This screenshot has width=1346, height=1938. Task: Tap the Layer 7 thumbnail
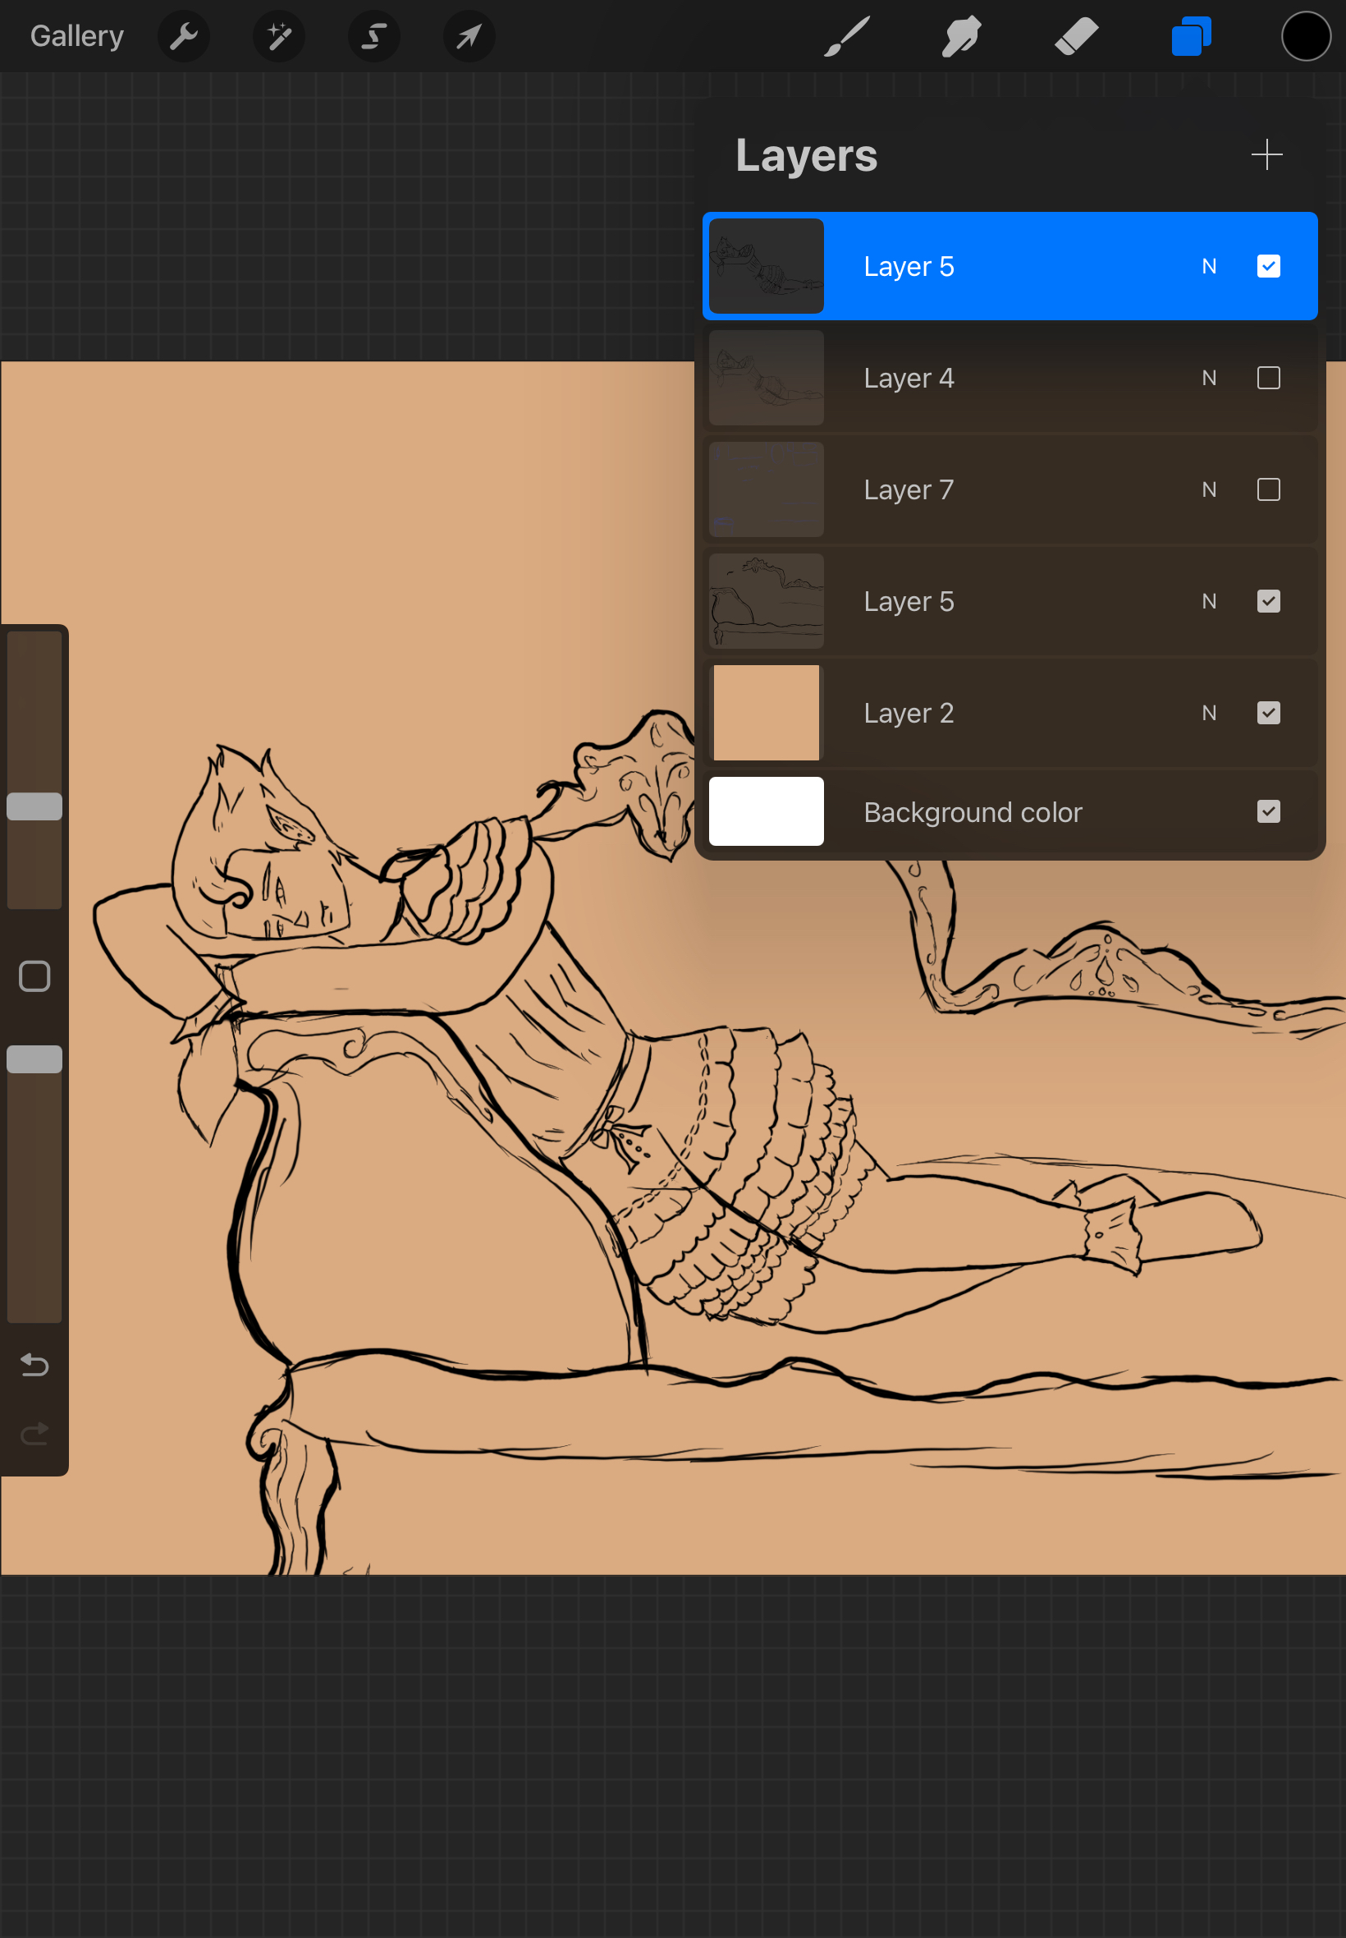click(766, 489)
